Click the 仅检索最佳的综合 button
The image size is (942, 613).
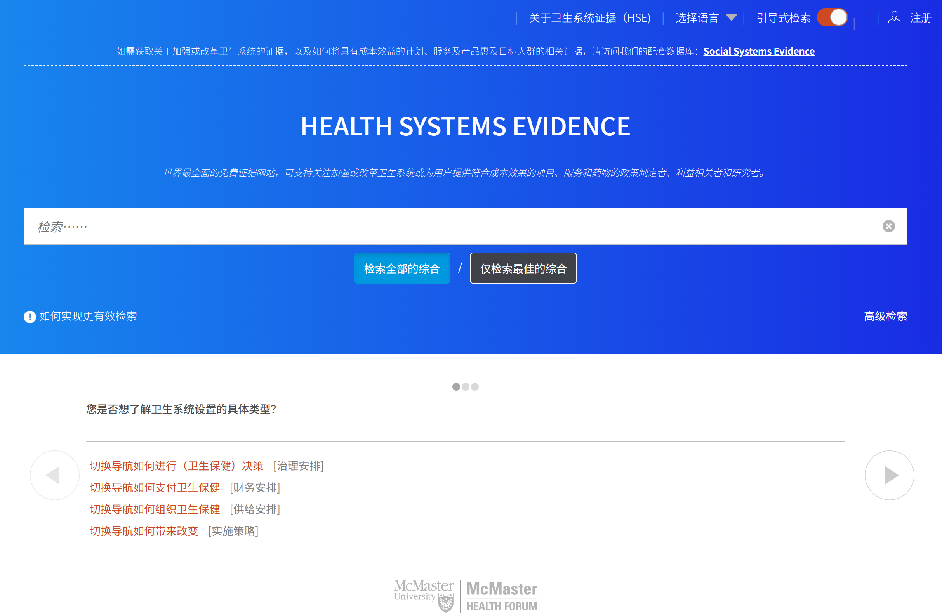click(x=523, y=268)
